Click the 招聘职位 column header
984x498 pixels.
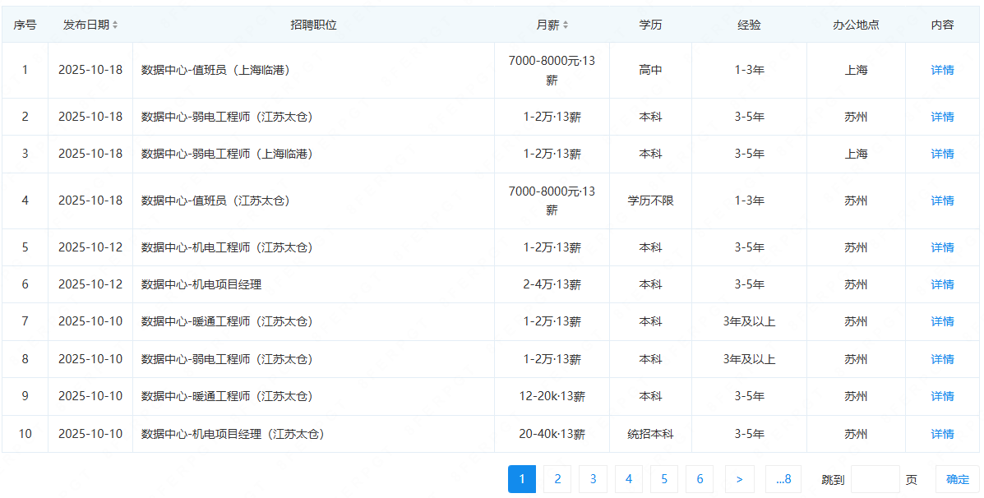tap(313, 25)
